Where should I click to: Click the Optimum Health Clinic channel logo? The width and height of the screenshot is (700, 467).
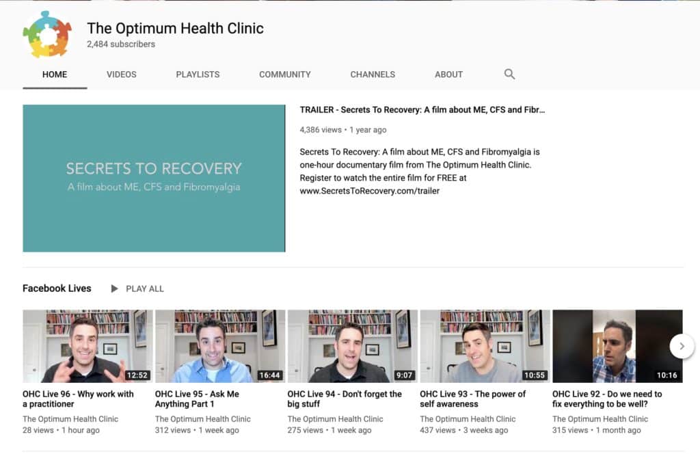tap(47, 35)
